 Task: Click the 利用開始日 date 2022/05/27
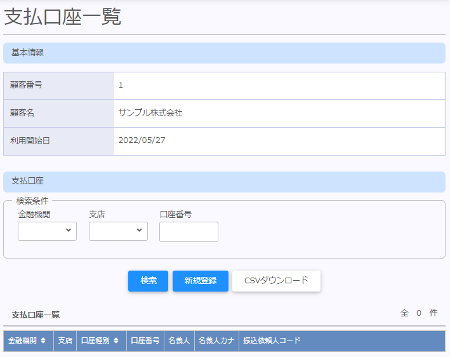pyautogui.click(x=142, y=140)
